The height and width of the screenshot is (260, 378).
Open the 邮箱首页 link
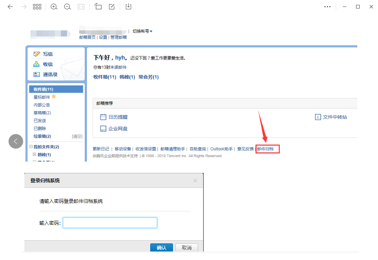tap(87, 37)
